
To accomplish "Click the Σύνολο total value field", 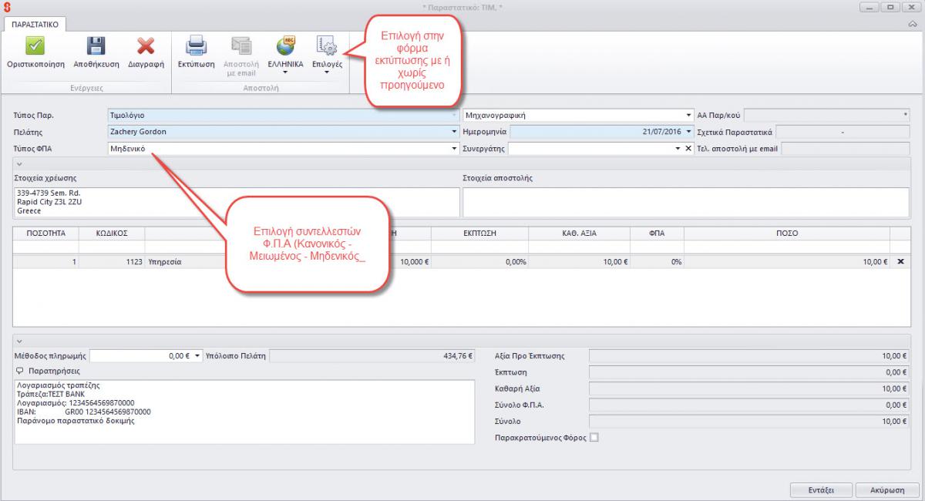I will tap(749, 422).
